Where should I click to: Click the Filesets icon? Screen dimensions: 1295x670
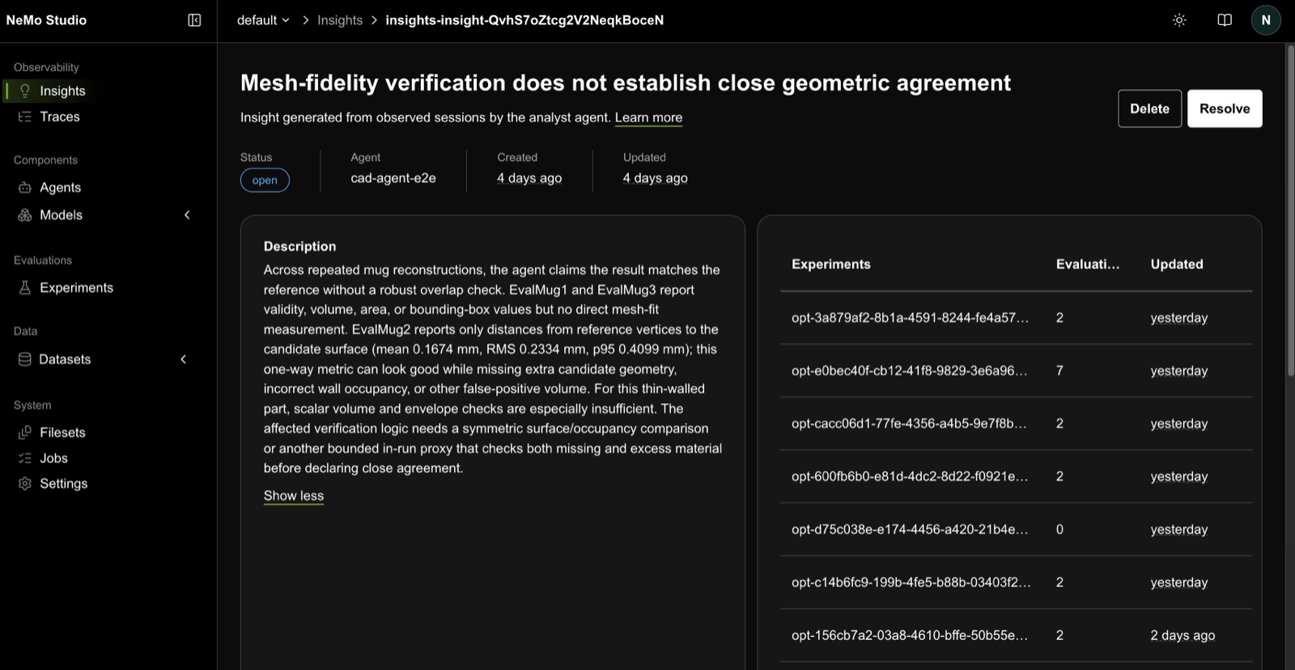25,432
